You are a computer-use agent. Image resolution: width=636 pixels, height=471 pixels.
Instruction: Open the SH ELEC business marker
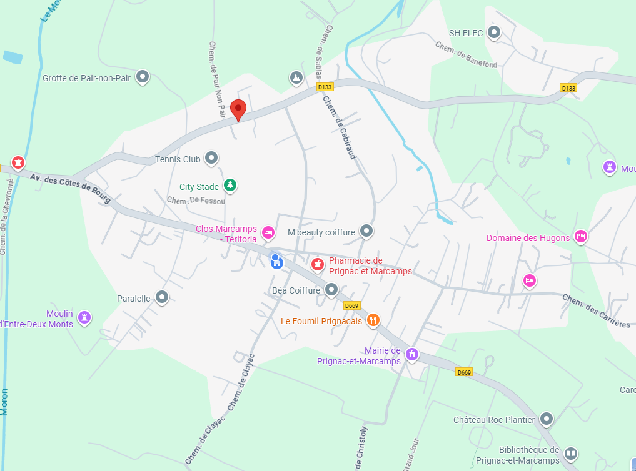coord(493,32)
